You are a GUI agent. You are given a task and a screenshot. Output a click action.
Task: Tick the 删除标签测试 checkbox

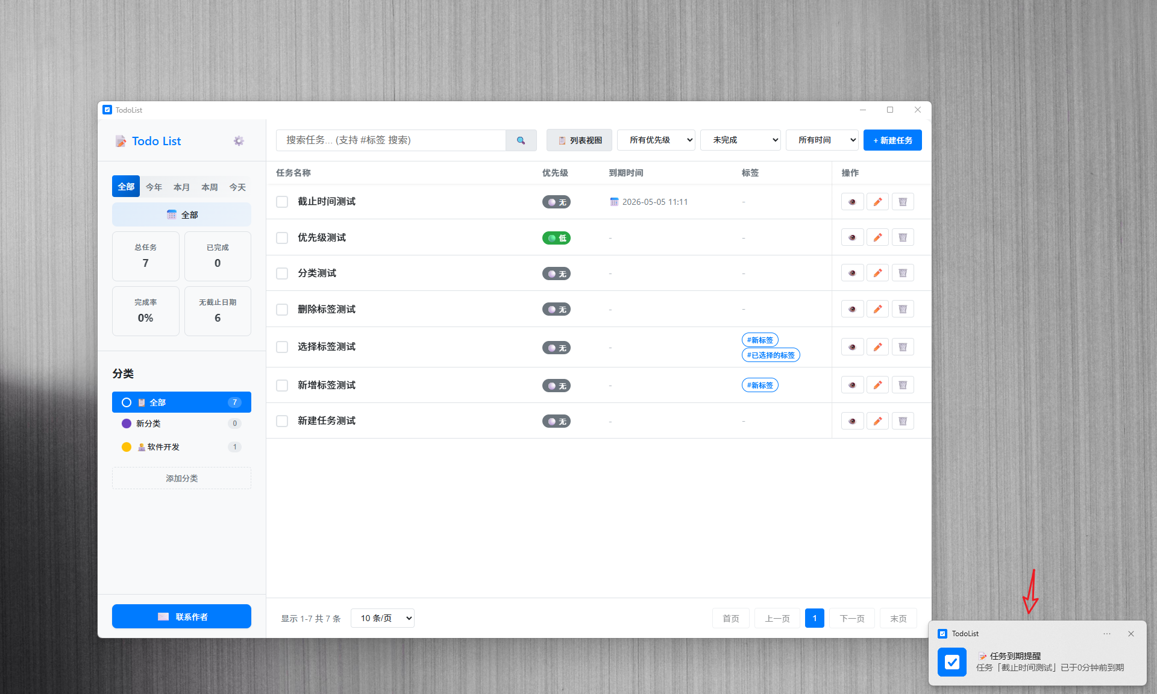[282, 310]
